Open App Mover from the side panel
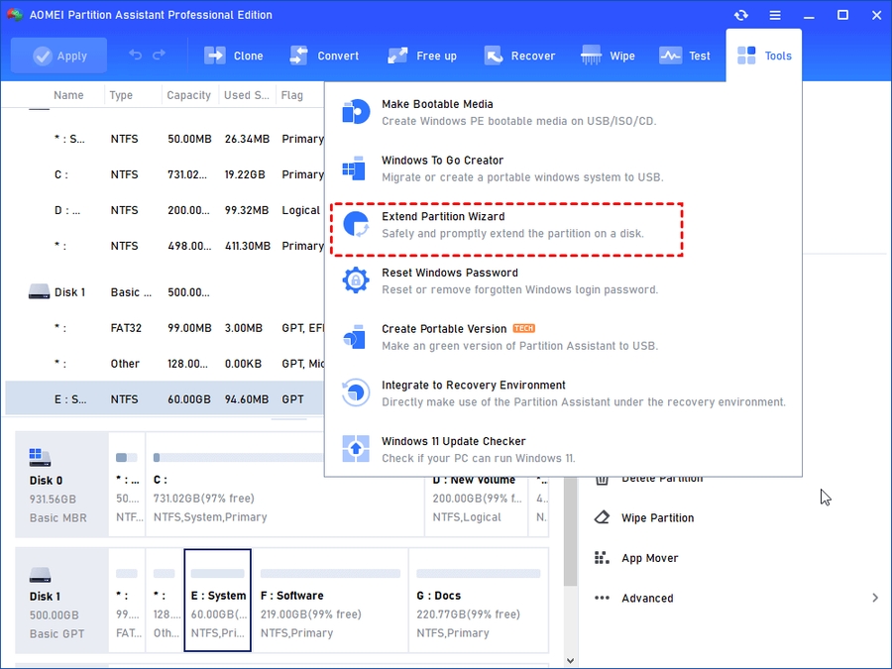Image resolution: width=892 pixels, height=669 pixels. 648,558
